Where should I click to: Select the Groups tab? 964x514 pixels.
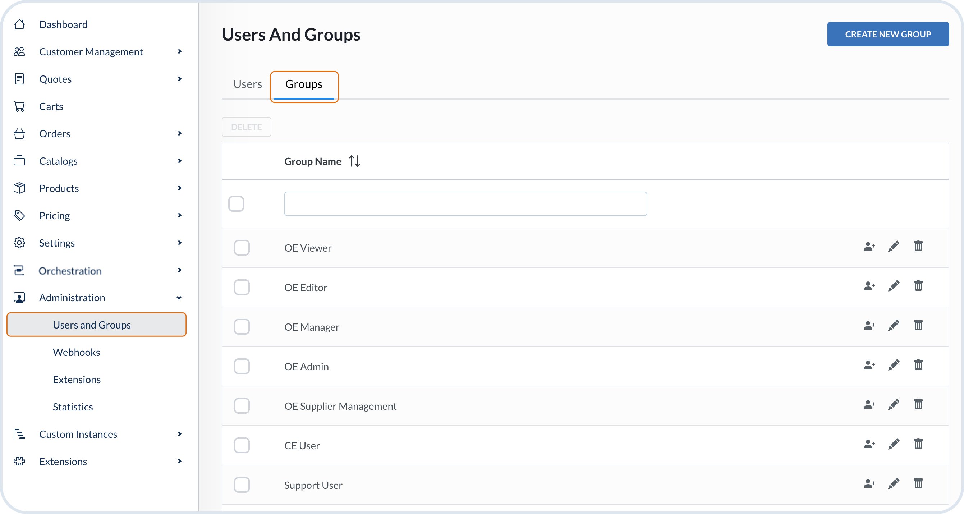pos(304,84)
